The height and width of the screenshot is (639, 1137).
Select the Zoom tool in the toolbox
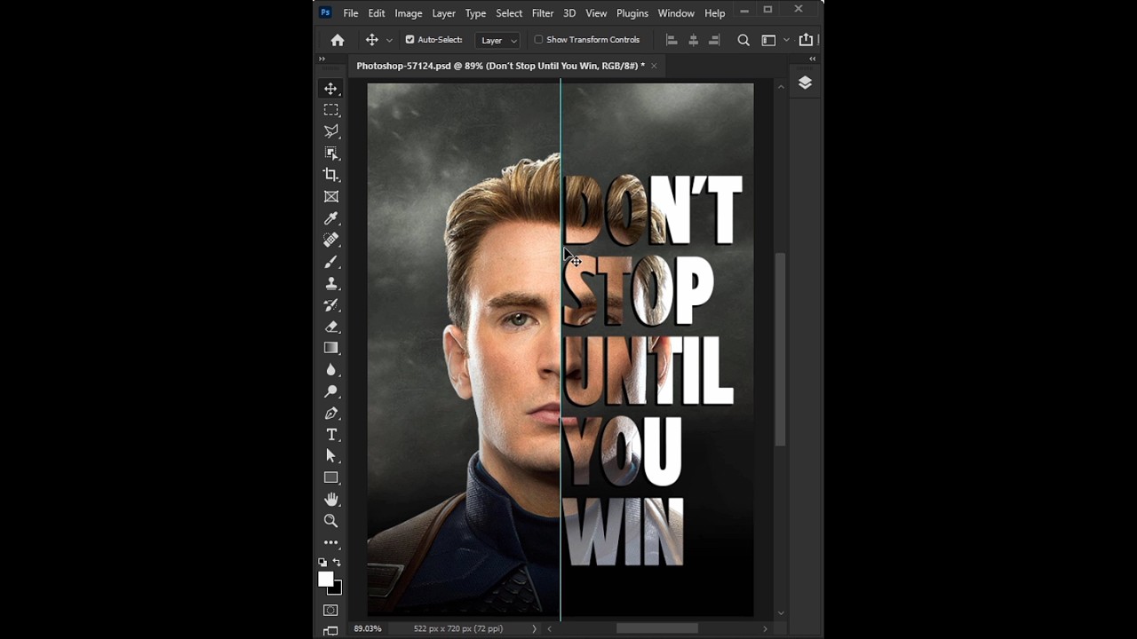(330, 521)
